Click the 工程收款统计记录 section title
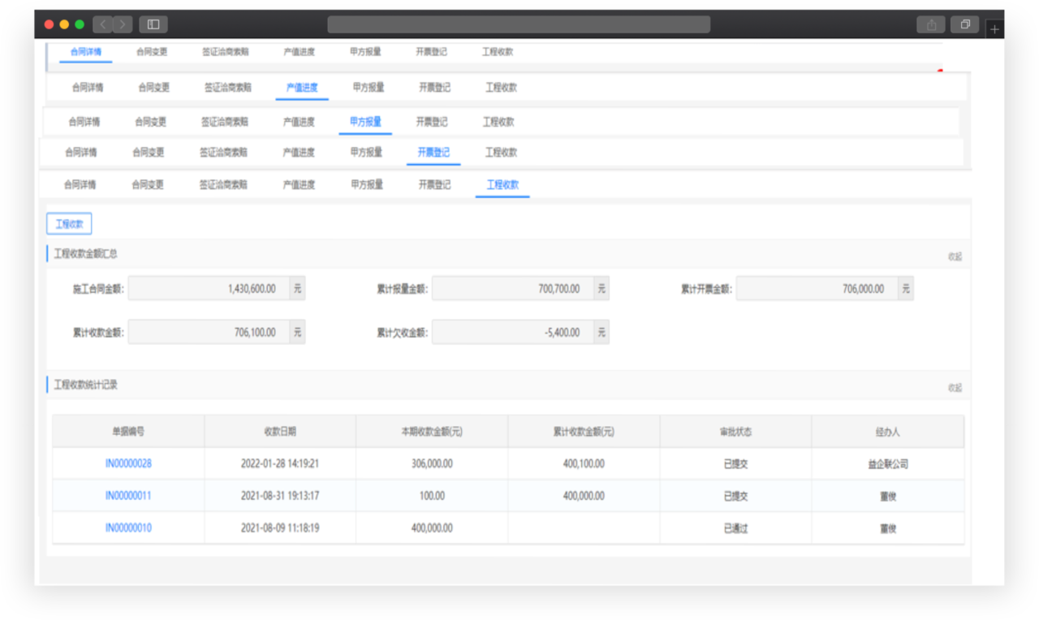This screenshot has width=1039, height=620. coord(85,385)
